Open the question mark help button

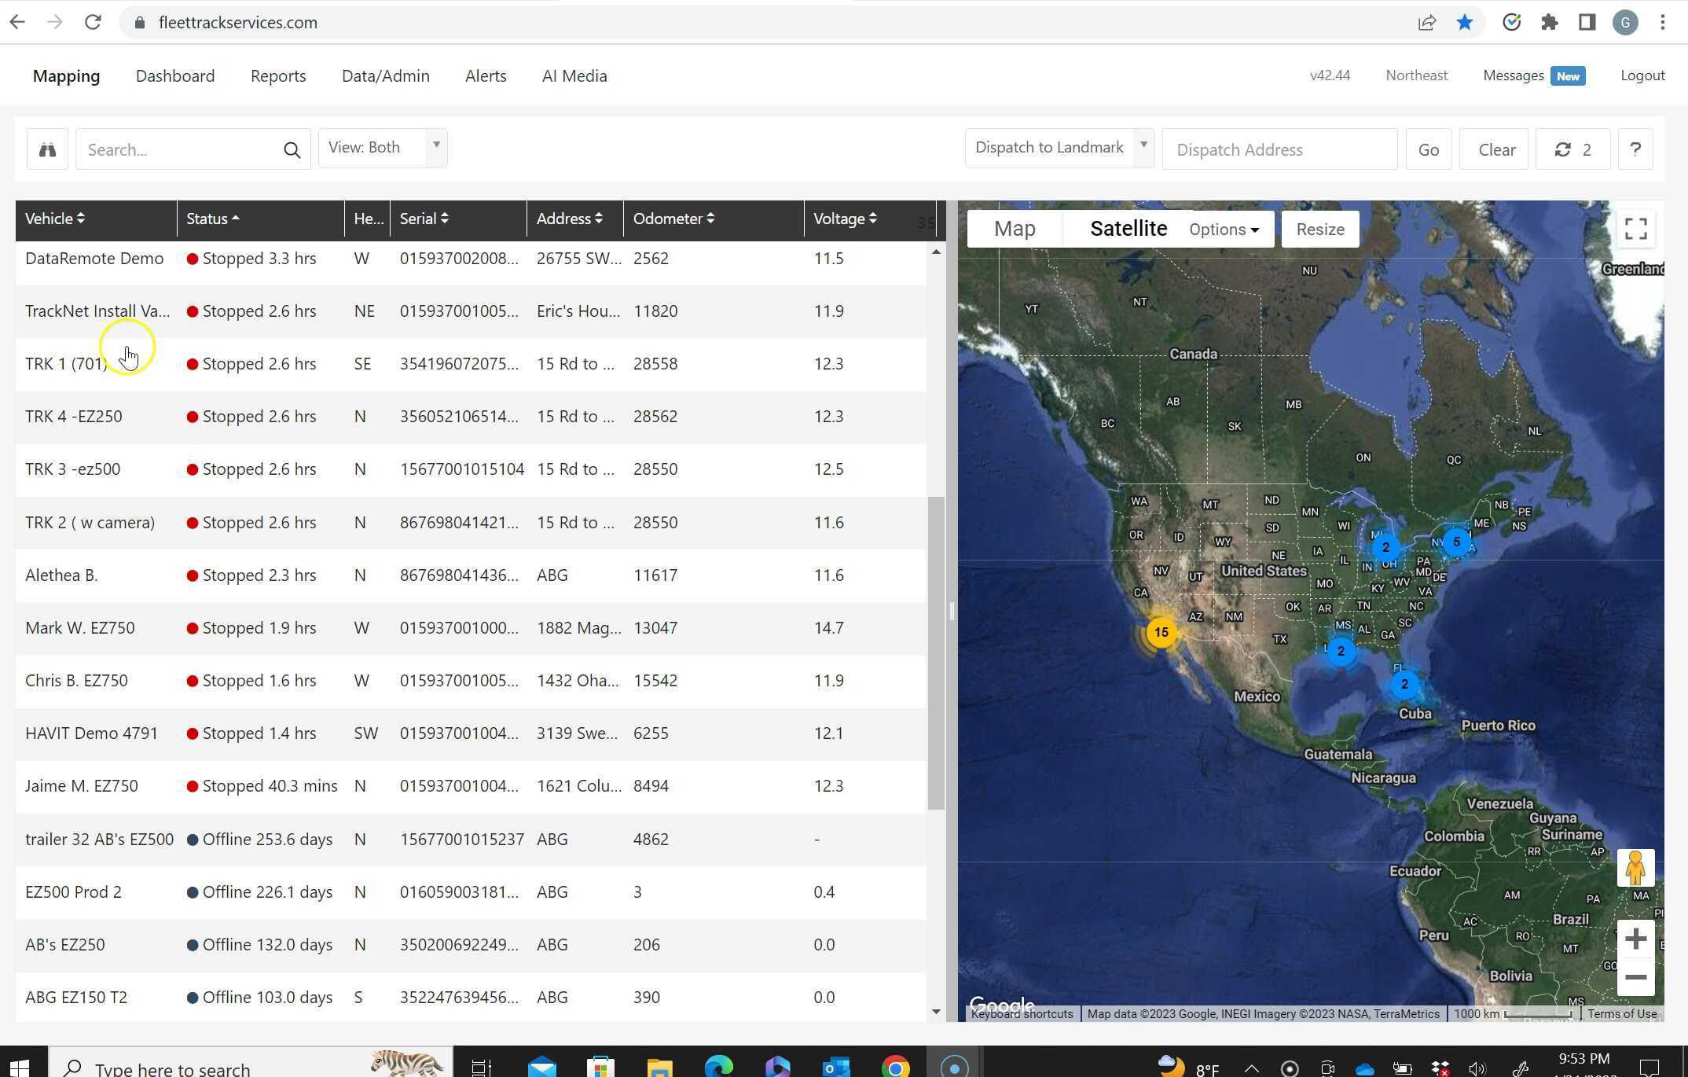(x=1635, y=149)
